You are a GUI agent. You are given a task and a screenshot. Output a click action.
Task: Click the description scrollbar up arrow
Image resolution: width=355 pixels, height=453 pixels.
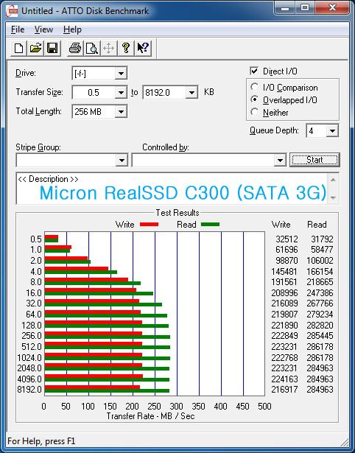point(333,180)
